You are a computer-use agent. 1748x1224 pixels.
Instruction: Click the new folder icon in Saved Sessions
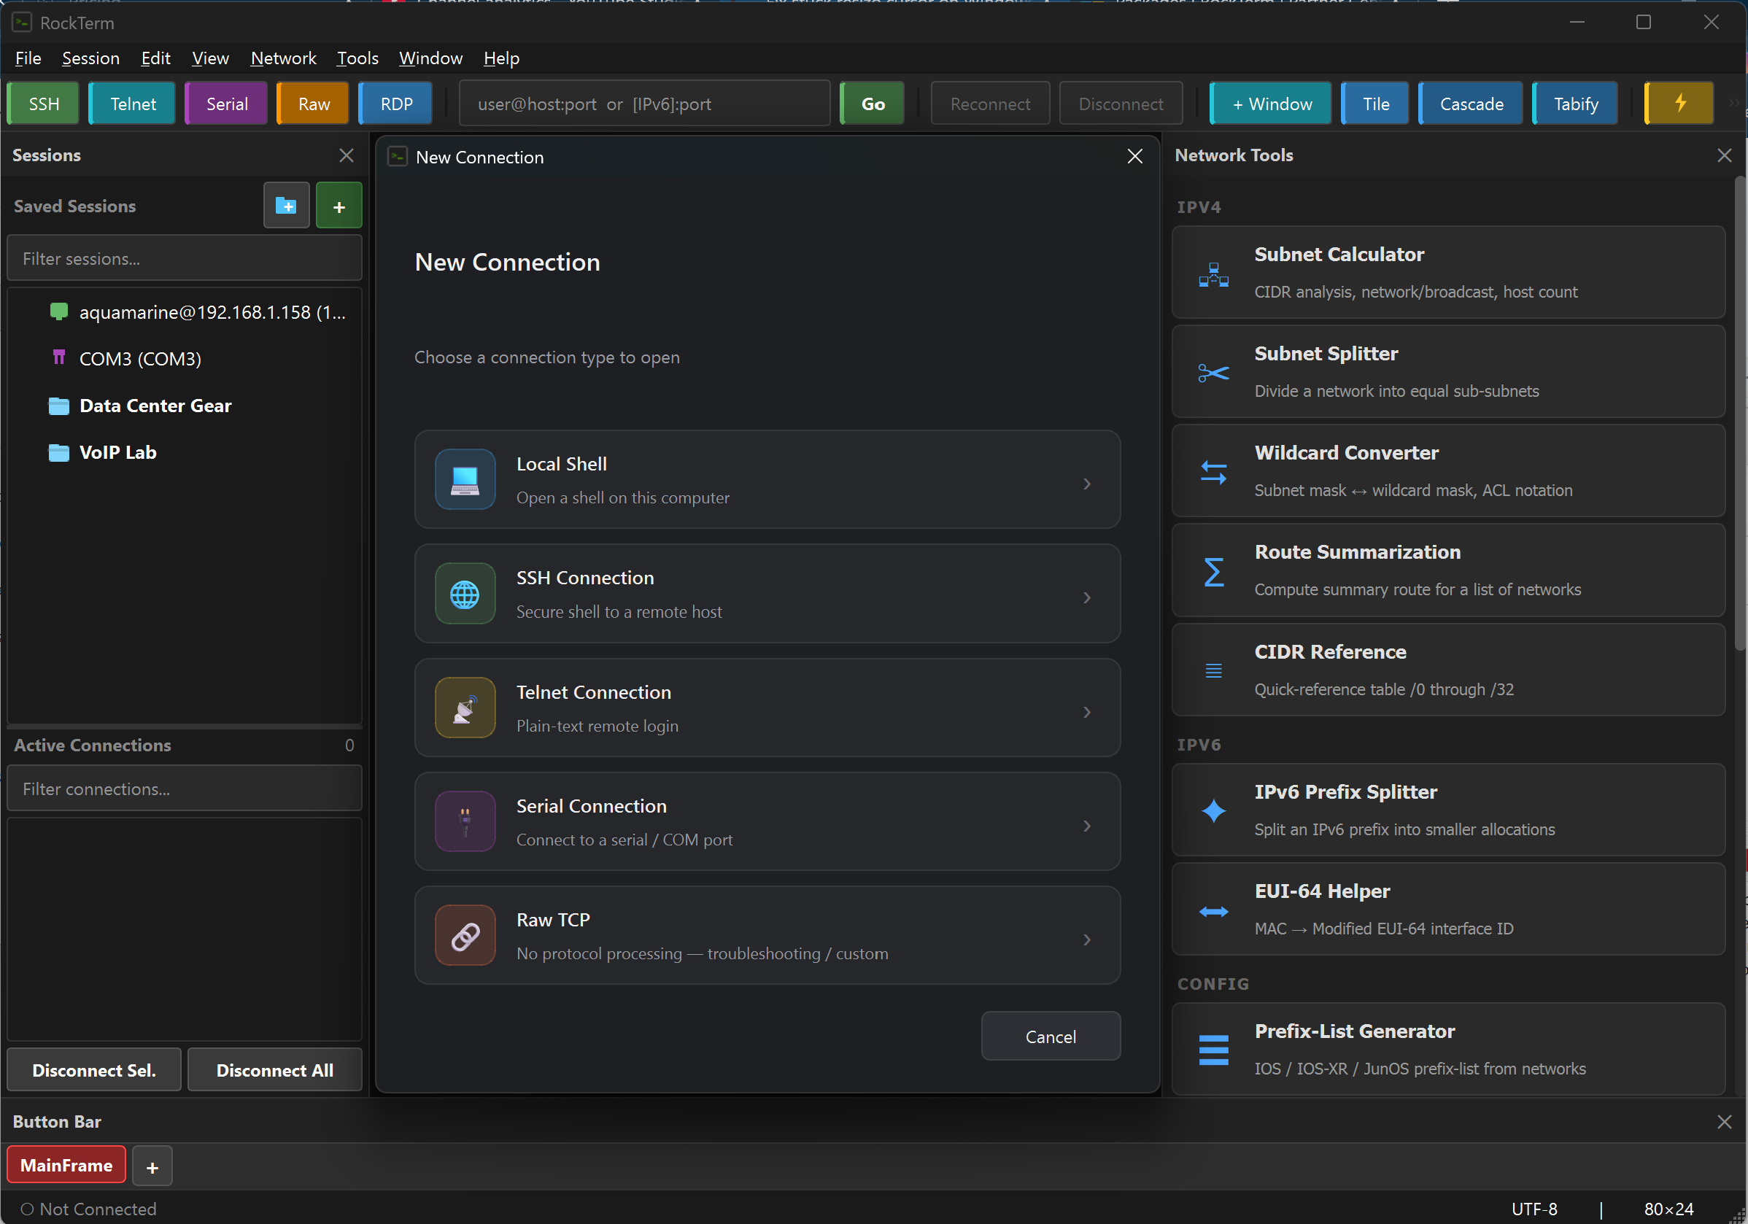point(286,206)
